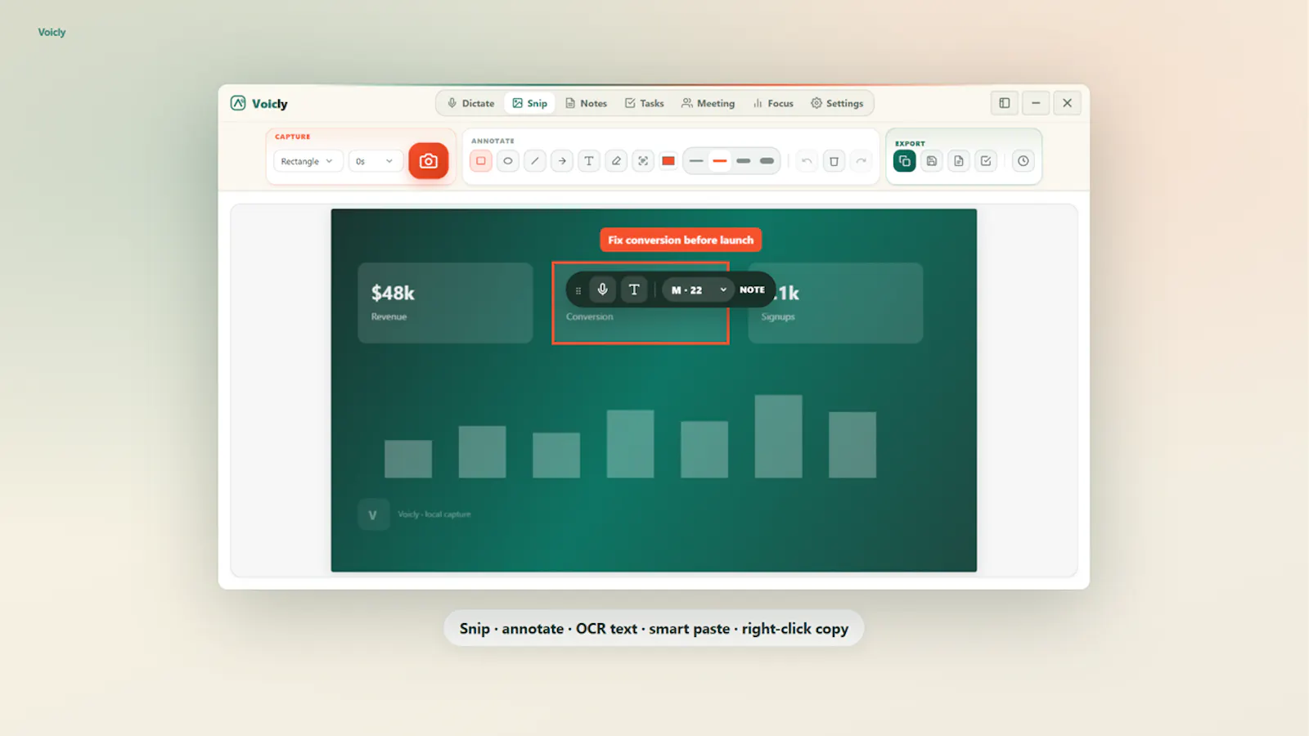Click the NOTE button in floating toolbar
This screenshot has height=736, width=1309.
point(752,289)
